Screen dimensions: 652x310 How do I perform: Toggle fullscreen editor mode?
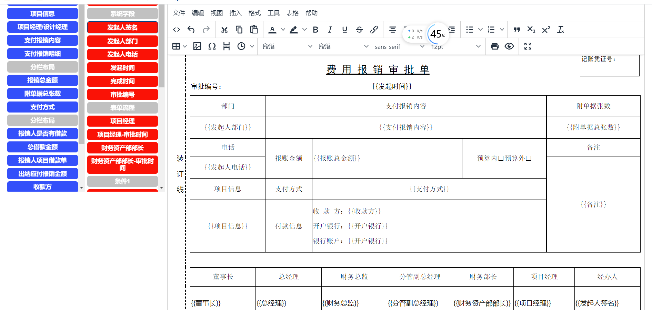(528, 46)
